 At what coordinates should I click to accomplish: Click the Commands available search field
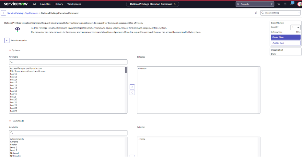(x=68, y=133)
